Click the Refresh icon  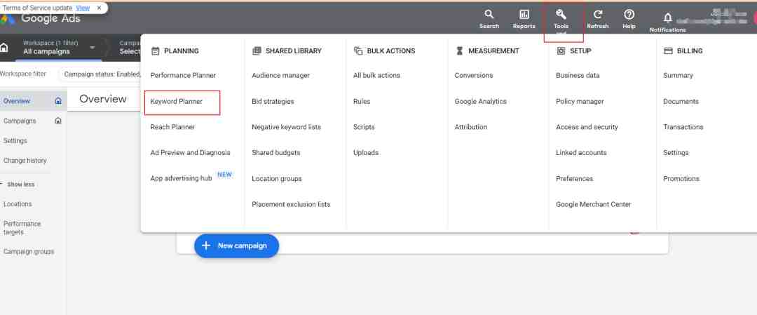[x=598, y=15]
